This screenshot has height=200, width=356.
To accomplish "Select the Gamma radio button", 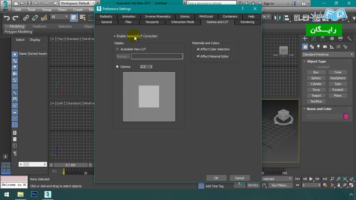I will (x=117, y=67).
